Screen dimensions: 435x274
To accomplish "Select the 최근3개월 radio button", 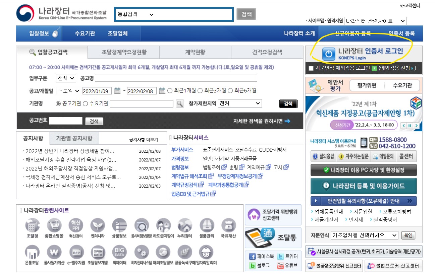I will tap(200, 90).
